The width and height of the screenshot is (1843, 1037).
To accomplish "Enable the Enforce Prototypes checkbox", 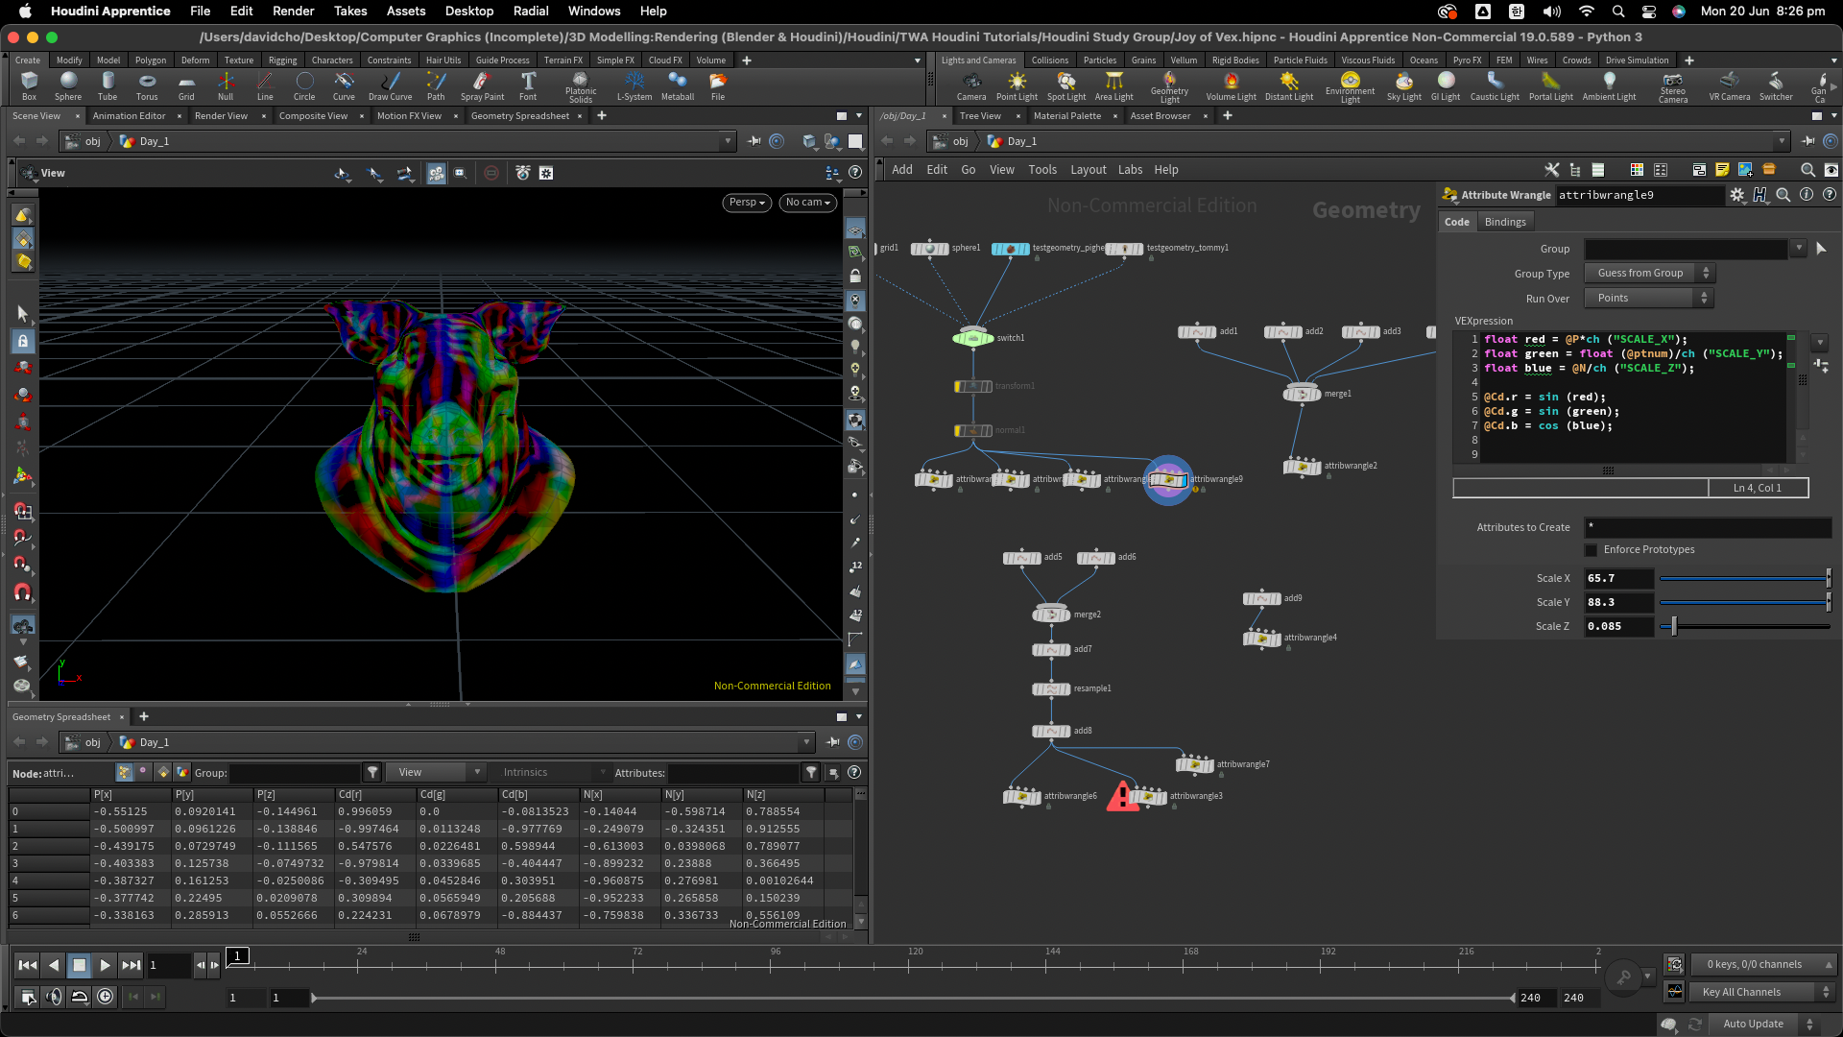I will click(1592, 550).
